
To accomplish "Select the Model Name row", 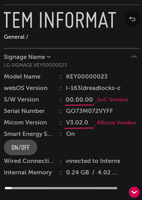I will [56, 76].
